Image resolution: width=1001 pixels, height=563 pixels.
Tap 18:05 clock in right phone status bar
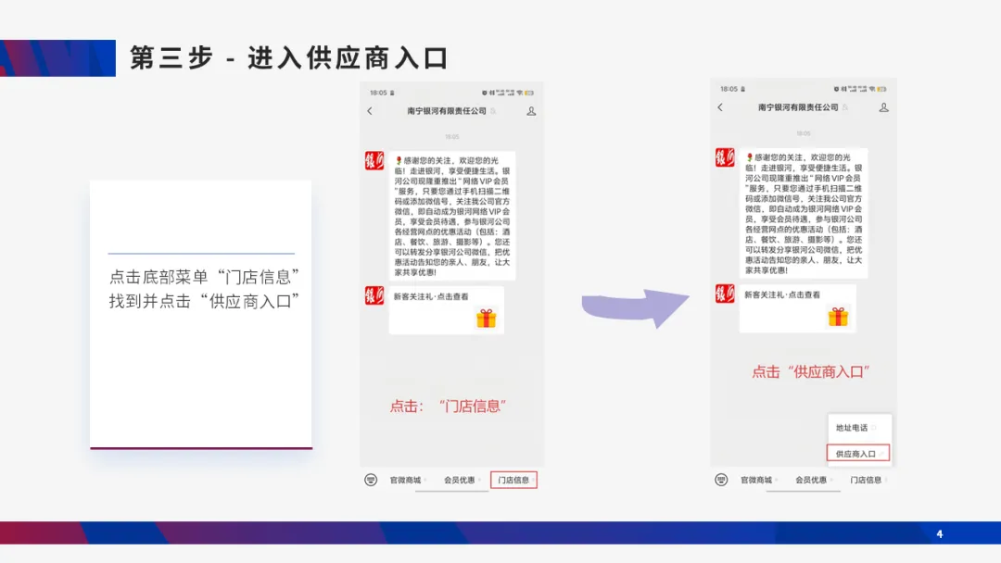tap(729, 89)
